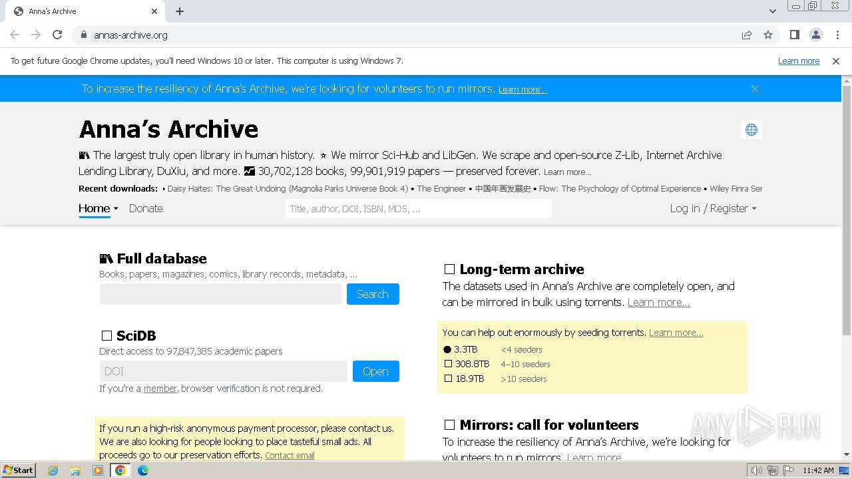Click the address bar URL
The image size is (852, 479).
point(130,35)
